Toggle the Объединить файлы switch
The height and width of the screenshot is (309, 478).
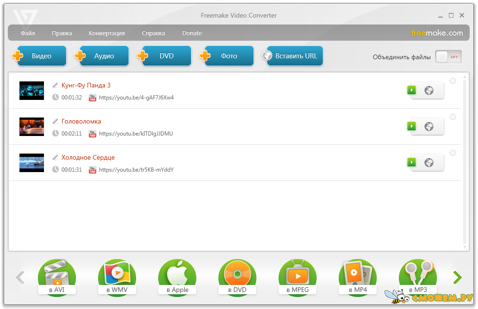tap(448, 57)
